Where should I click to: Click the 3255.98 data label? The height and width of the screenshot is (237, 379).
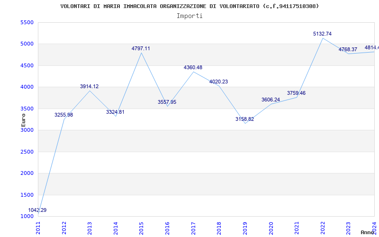tap(63, 115)
